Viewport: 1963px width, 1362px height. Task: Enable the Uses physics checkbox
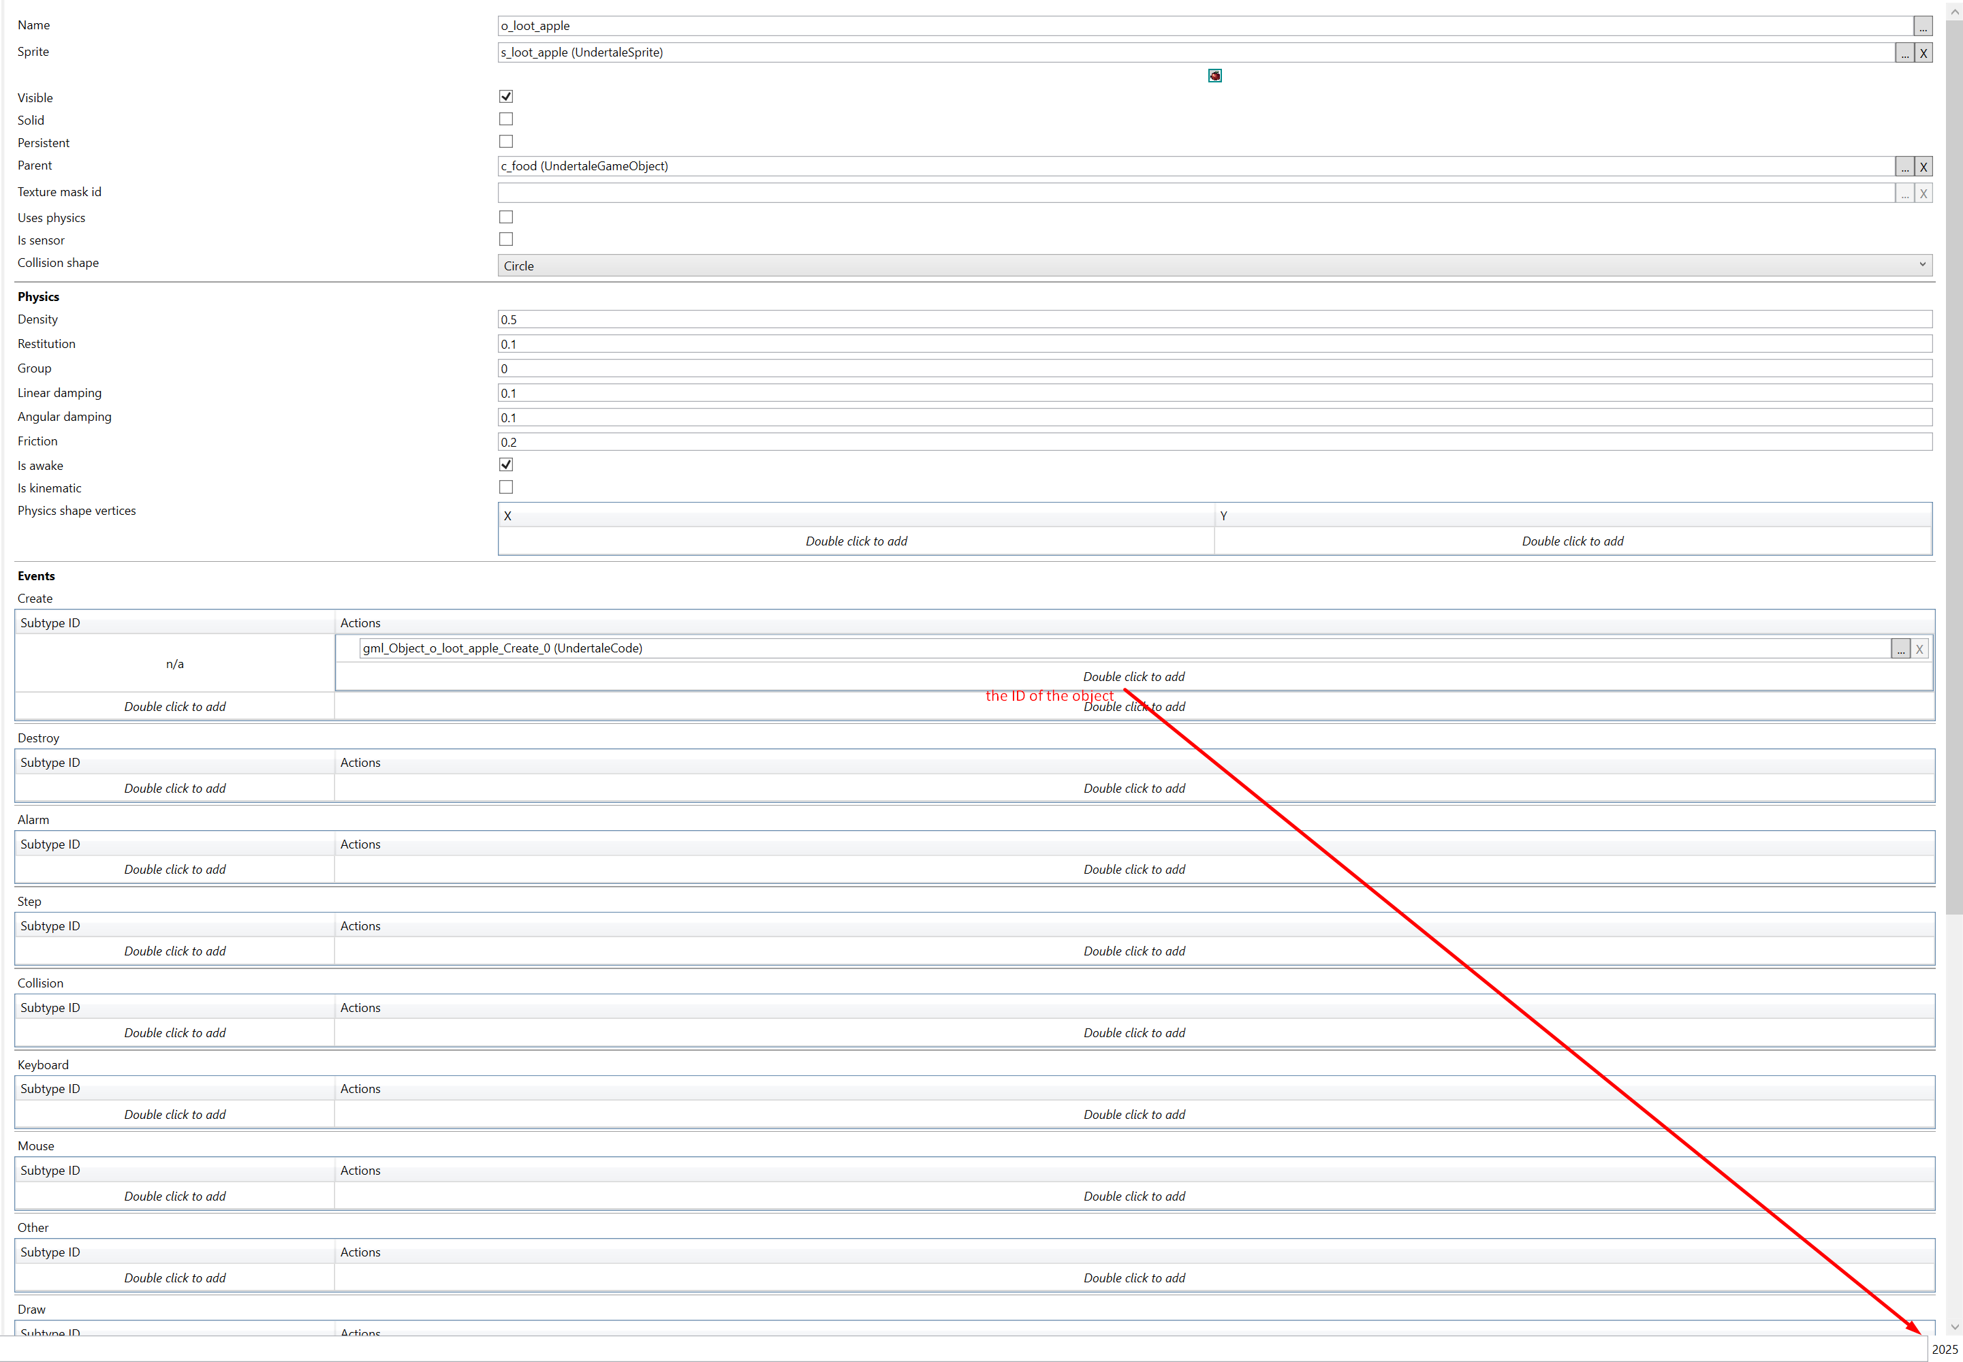(506, 218)
